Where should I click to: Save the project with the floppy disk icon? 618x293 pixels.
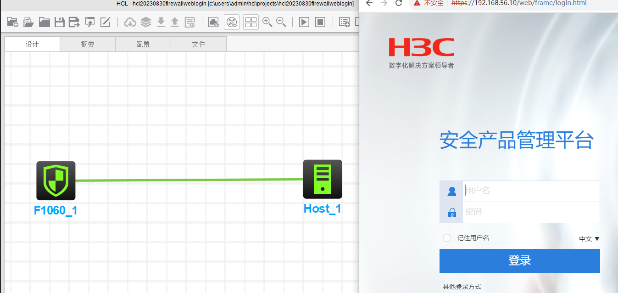[x=60, y=22]
